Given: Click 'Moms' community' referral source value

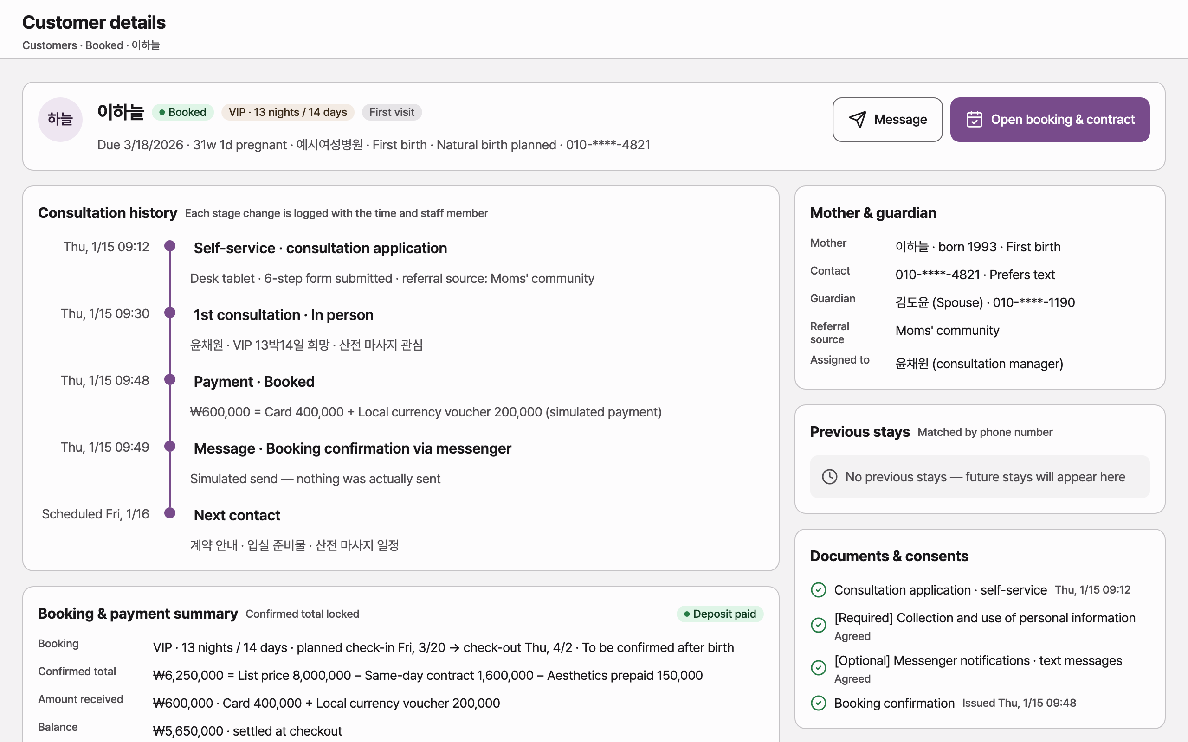Looking at the screenshot, I should (947, 330).
